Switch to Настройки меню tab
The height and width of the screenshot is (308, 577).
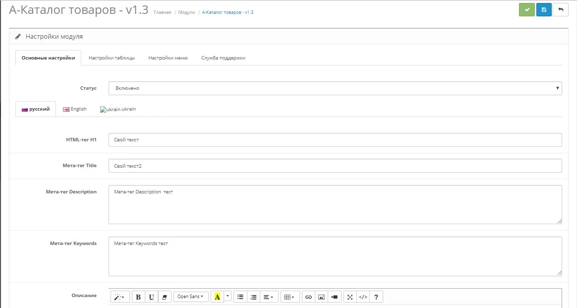pos(168,58)
